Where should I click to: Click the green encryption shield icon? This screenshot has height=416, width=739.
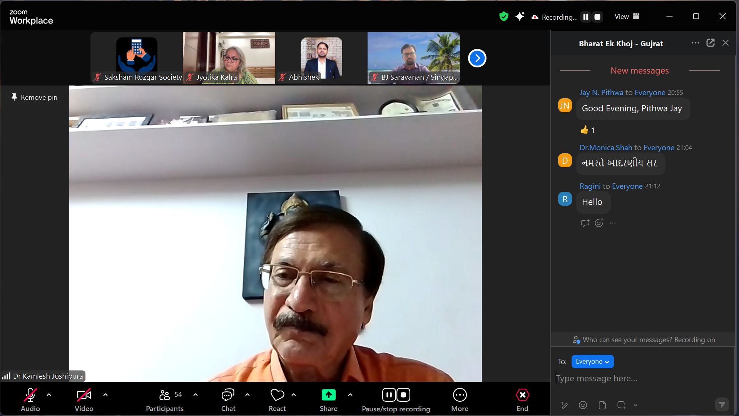point(503,17)
